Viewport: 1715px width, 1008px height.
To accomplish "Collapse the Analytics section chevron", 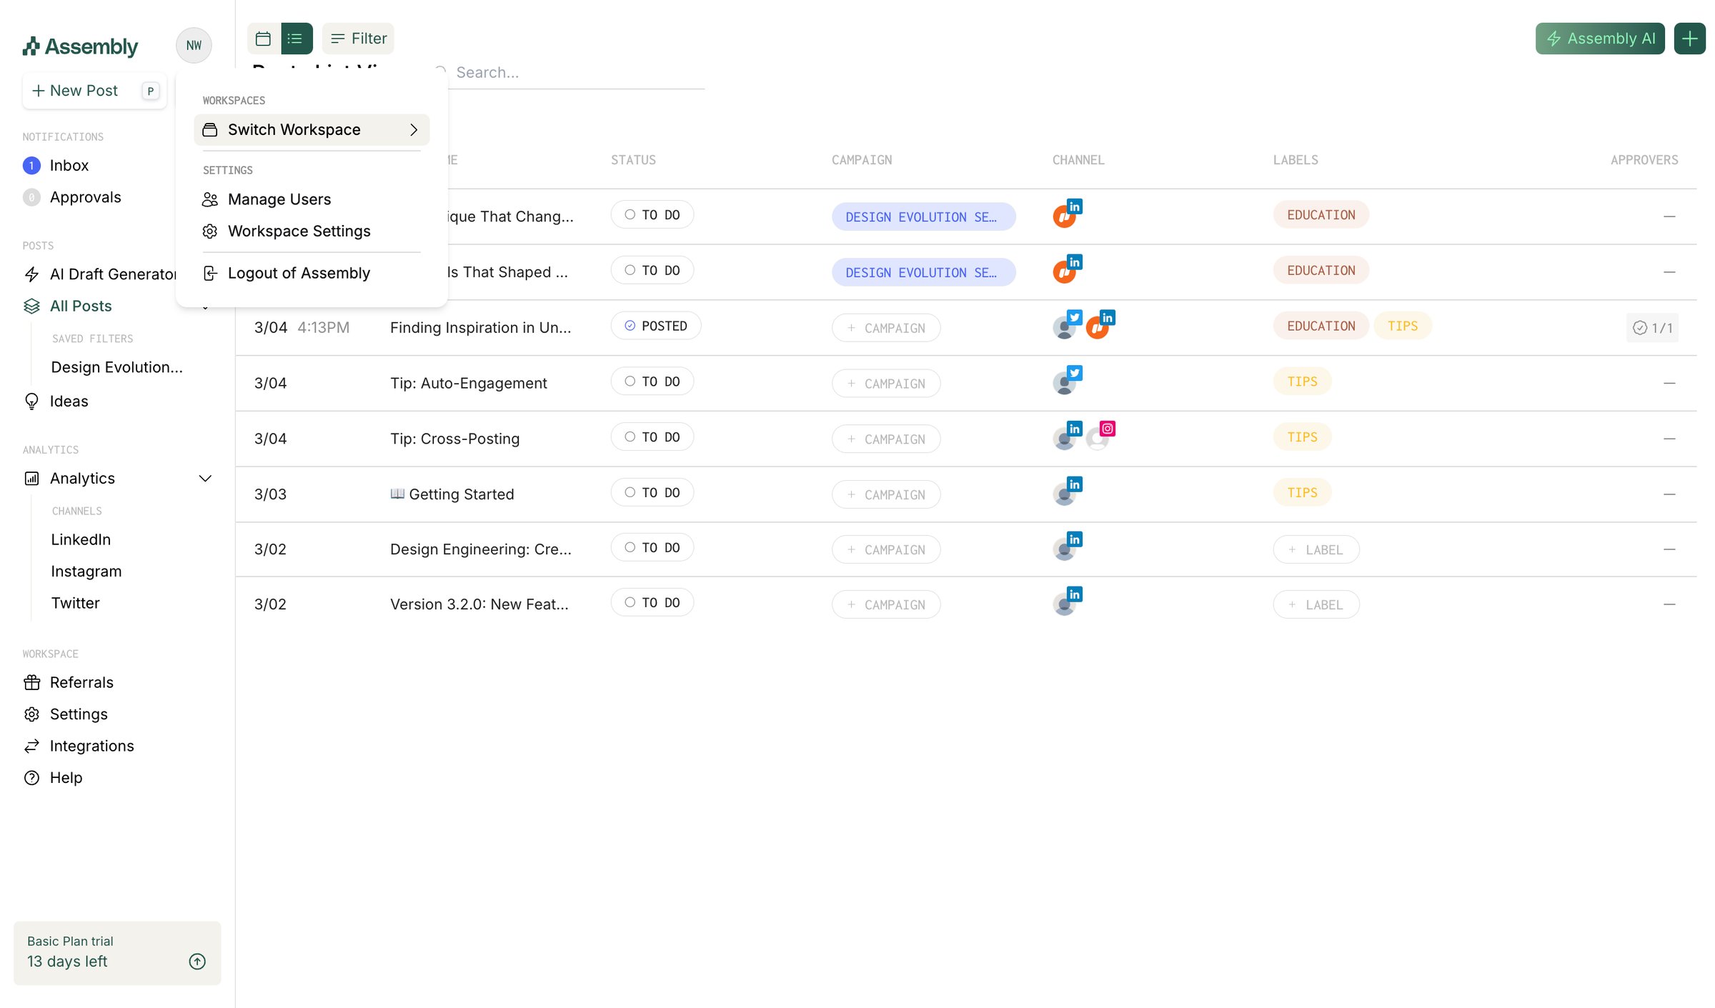I will (205, 479).
